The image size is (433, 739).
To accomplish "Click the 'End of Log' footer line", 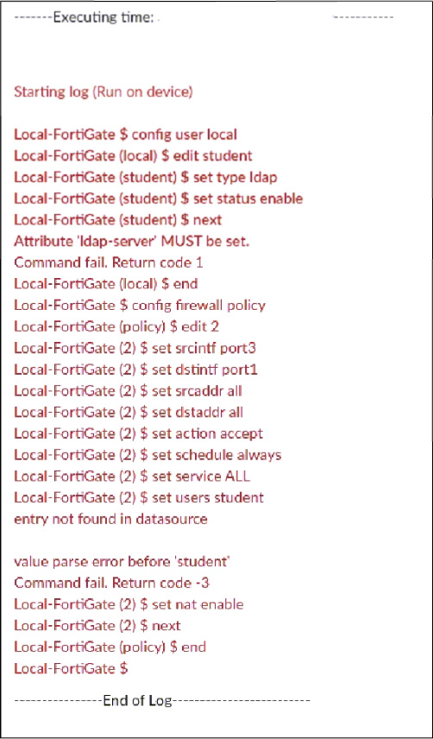I will (162, 700).
